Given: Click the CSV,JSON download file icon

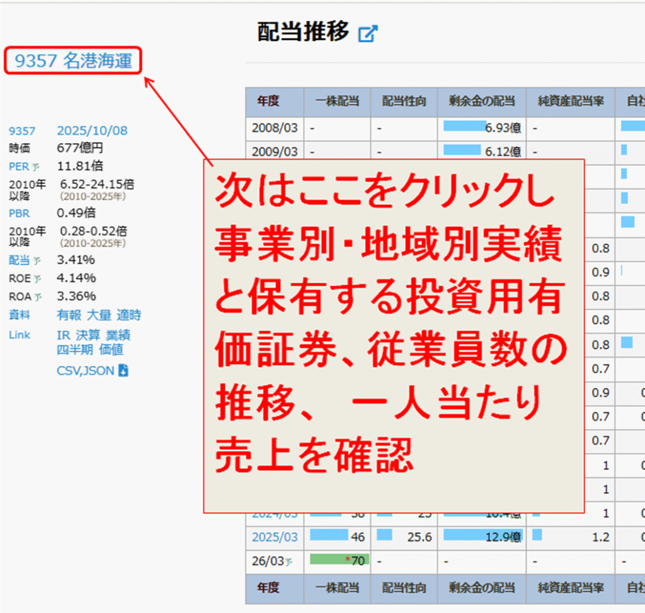Looking at the screenshot, I should 123,371.
